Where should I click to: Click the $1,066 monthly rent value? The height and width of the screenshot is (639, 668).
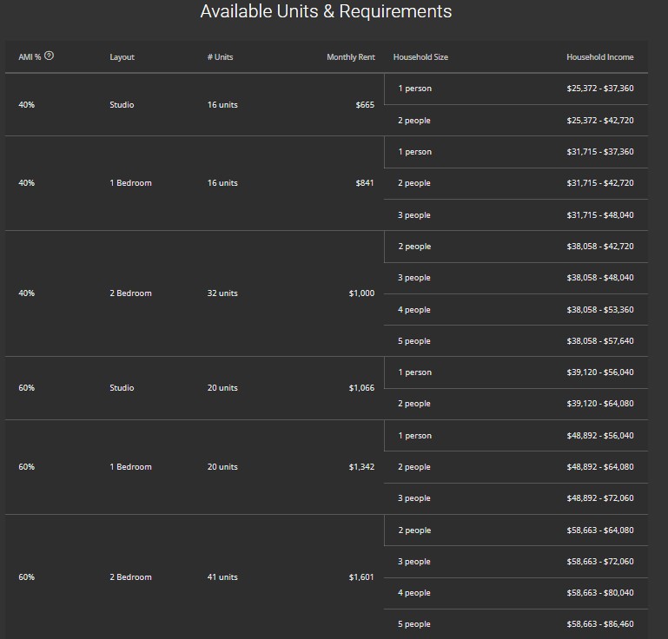pos(361,388)
